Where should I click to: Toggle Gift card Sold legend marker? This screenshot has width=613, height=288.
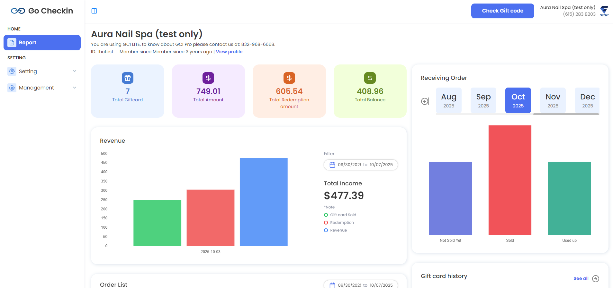(326, 215)
